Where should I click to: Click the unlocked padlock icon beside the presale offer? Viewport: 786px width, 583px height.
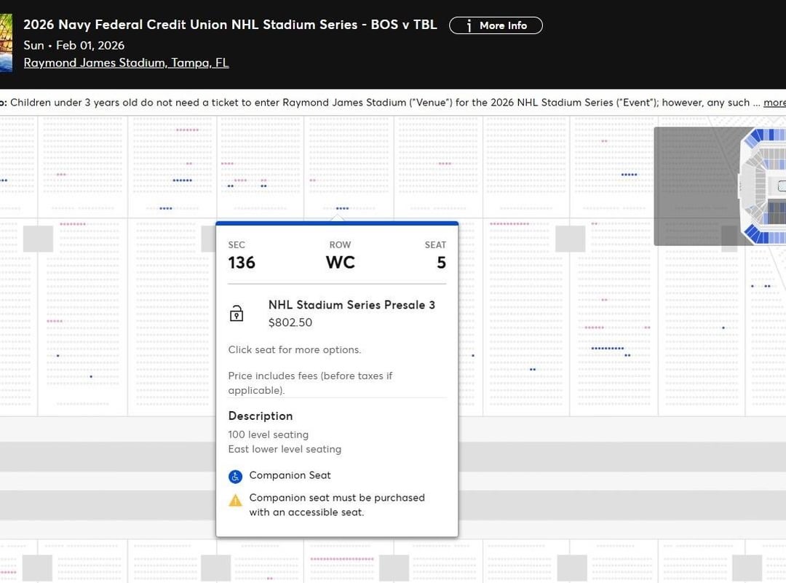[x=236, y=312]
